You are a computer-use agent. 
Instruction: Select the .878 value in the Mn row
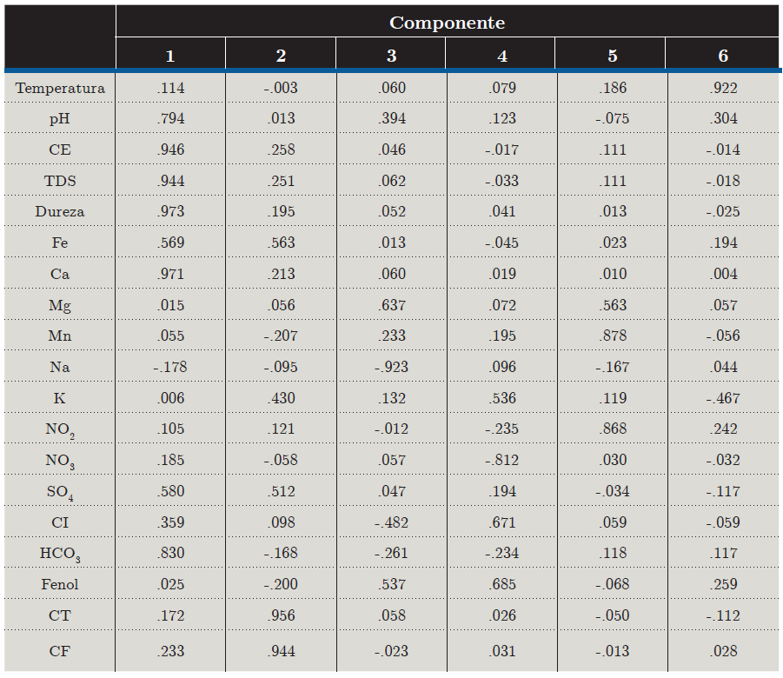[613, 336]
